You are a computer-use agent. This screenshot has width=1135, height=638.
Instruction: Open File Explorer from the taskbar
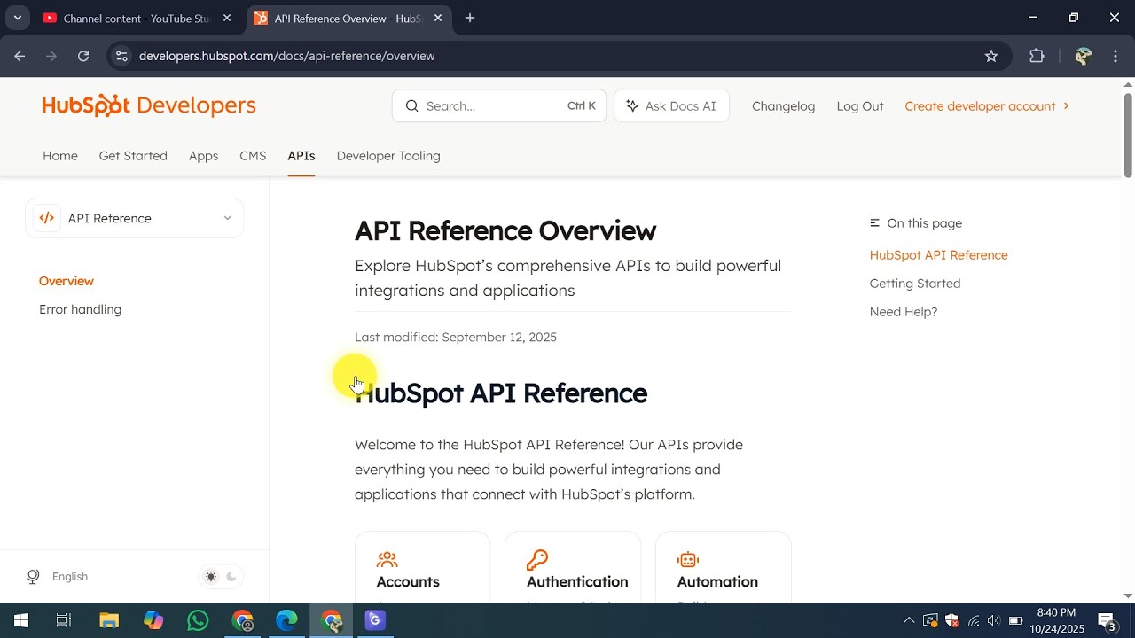109,620
